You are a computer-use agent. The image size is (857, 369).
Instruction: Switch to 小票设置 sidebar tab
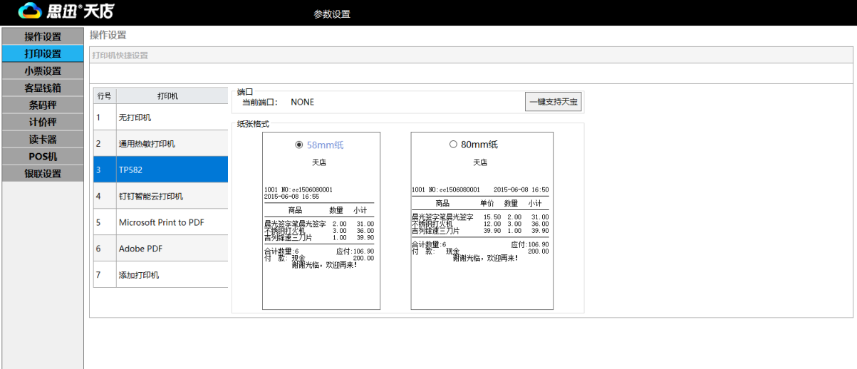[x=43, y=71]
